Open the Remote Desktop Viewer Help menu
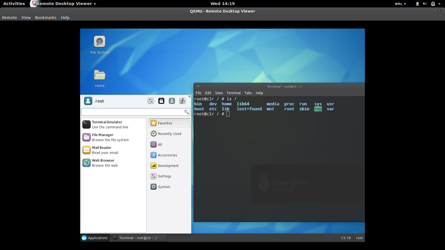This screenshot has height=250, width=445. click(65, 17)
